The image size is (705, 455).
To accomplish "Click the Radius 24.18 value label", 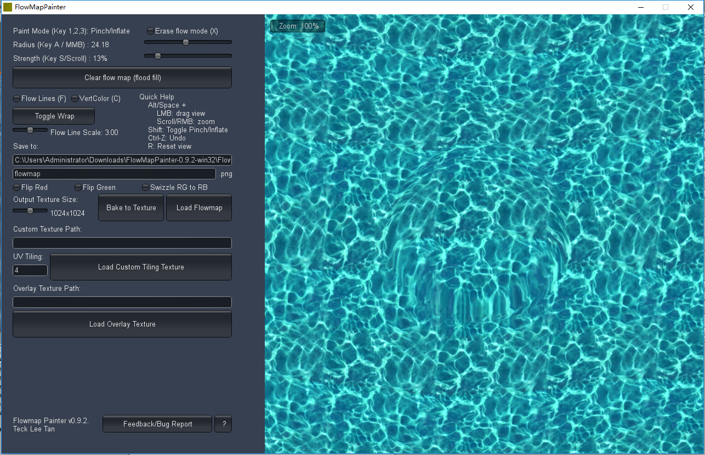I will [61, 45].
